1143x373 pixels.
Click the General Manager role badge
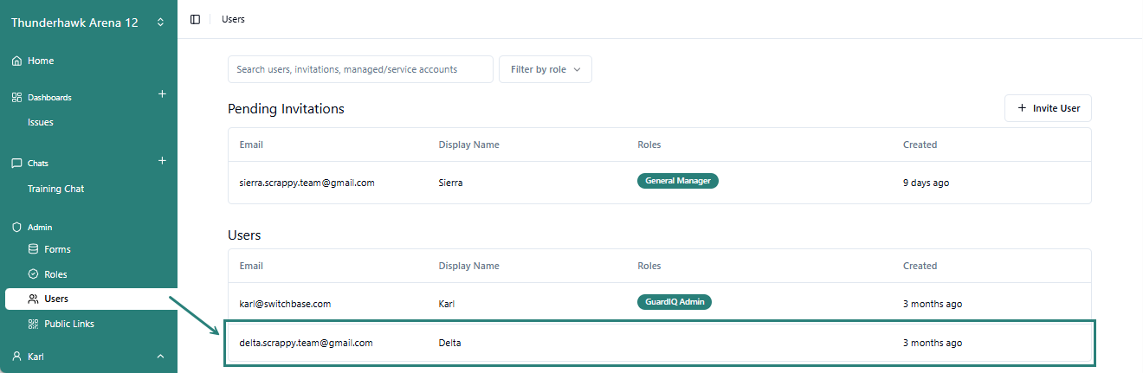(x=678, y=181)
